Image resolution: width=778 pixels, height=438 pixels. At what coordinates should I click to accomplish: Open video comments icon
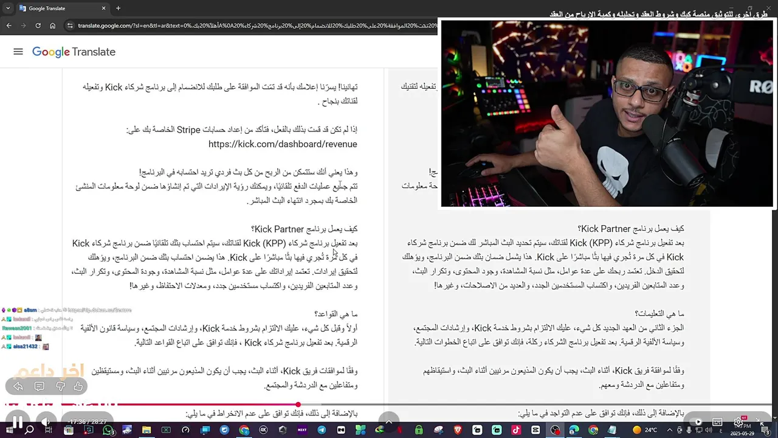point(40,386)
